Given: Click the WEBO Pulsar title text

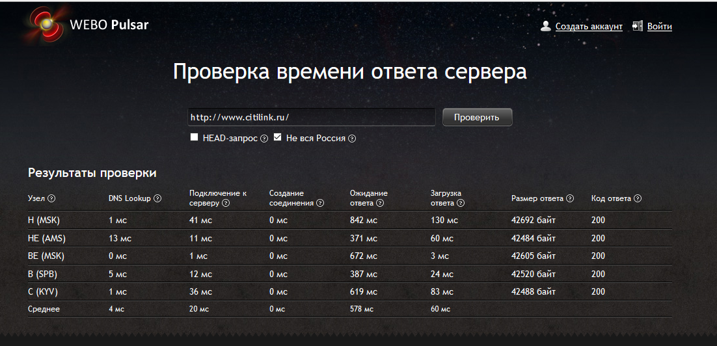Looking at the screenshot, I should 109,25.
